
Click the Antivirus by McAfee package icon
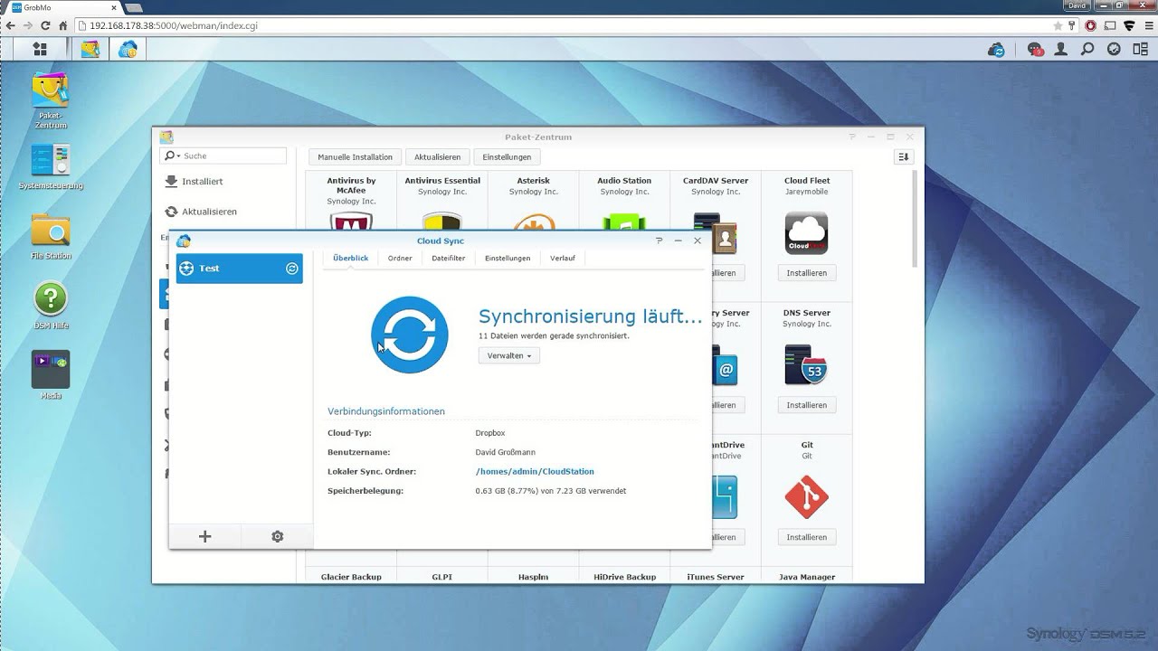351,222
